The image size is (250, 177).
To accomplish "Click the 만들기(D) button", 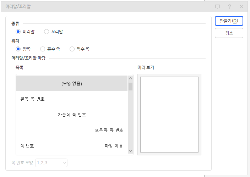I will tap(229, 21).
